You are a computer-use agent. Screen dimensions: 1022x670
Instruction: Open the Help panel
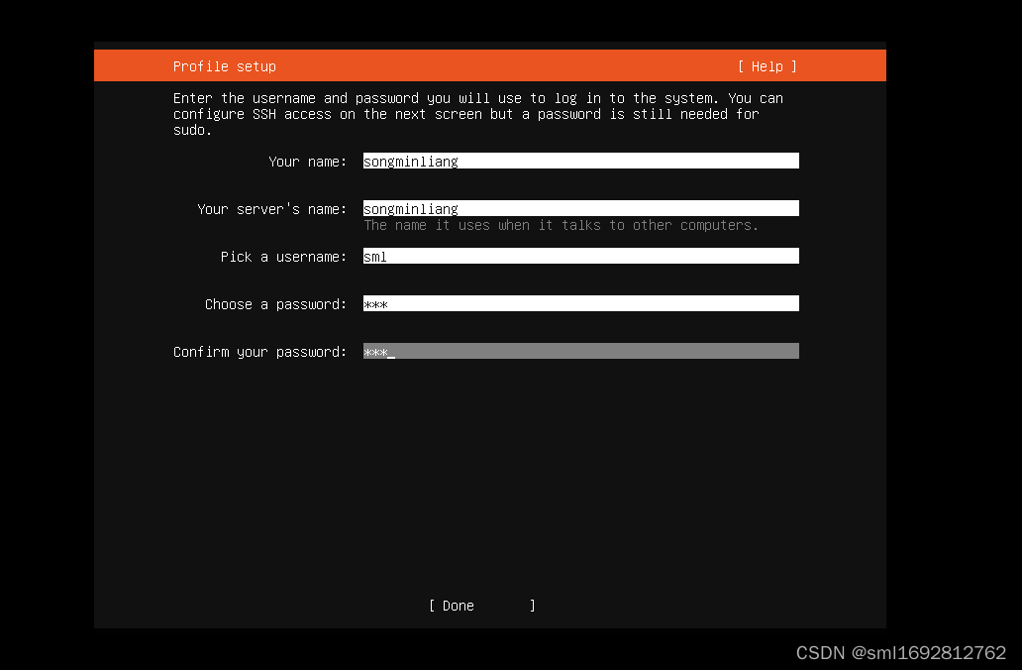click(x=766, y=66)
